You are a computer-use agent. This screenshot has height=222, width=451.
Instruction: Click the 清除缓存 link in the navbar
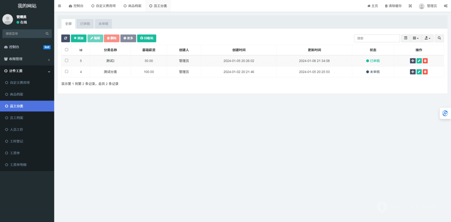393,6
